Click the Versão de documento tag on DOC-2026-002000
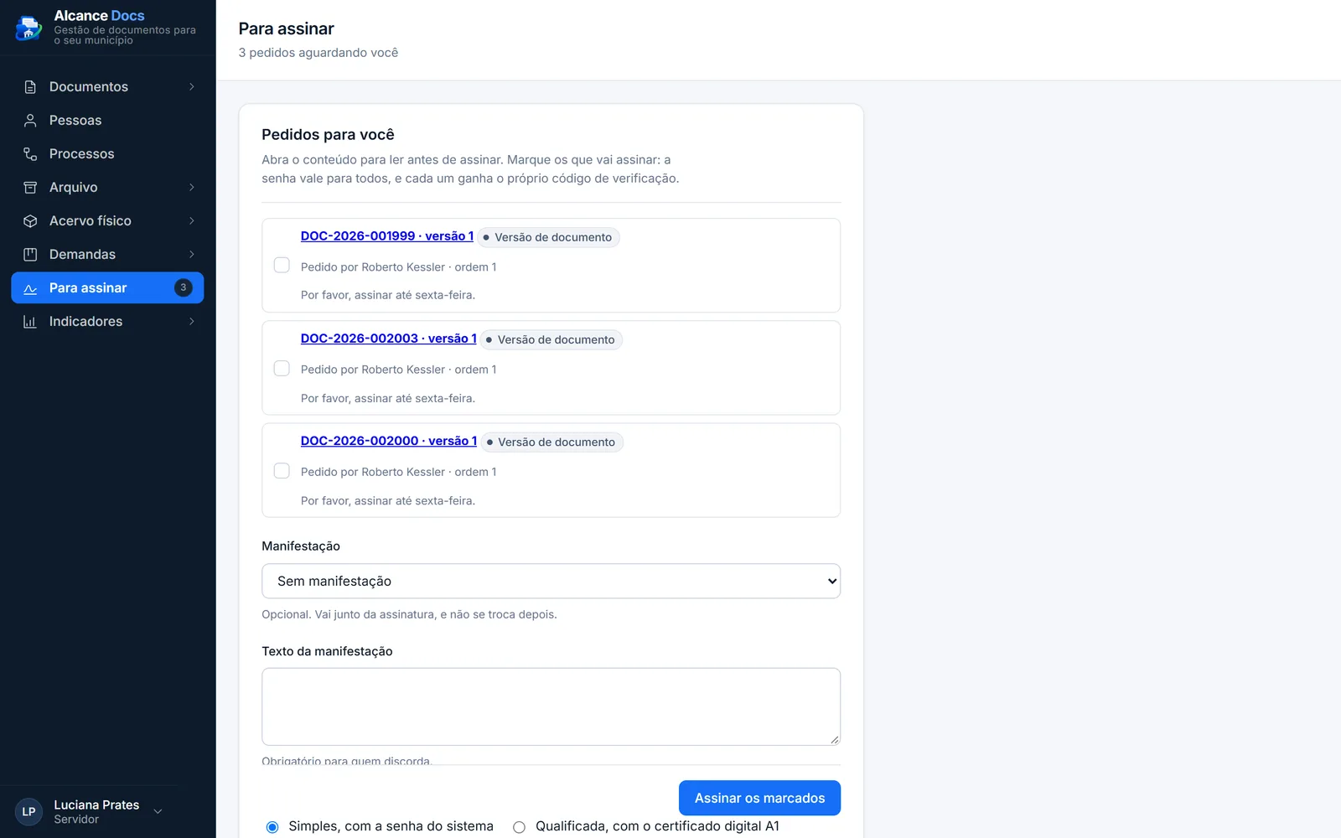The width and height of the screenshot is (1341, 838). pyautogui.click(x=551, y=442)
